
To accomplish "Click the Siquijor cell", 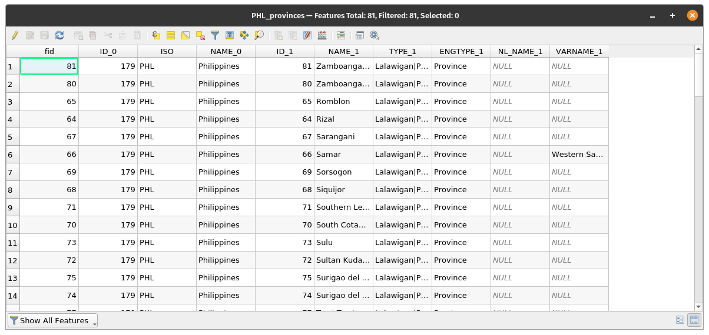I will [x=344, y=189].
